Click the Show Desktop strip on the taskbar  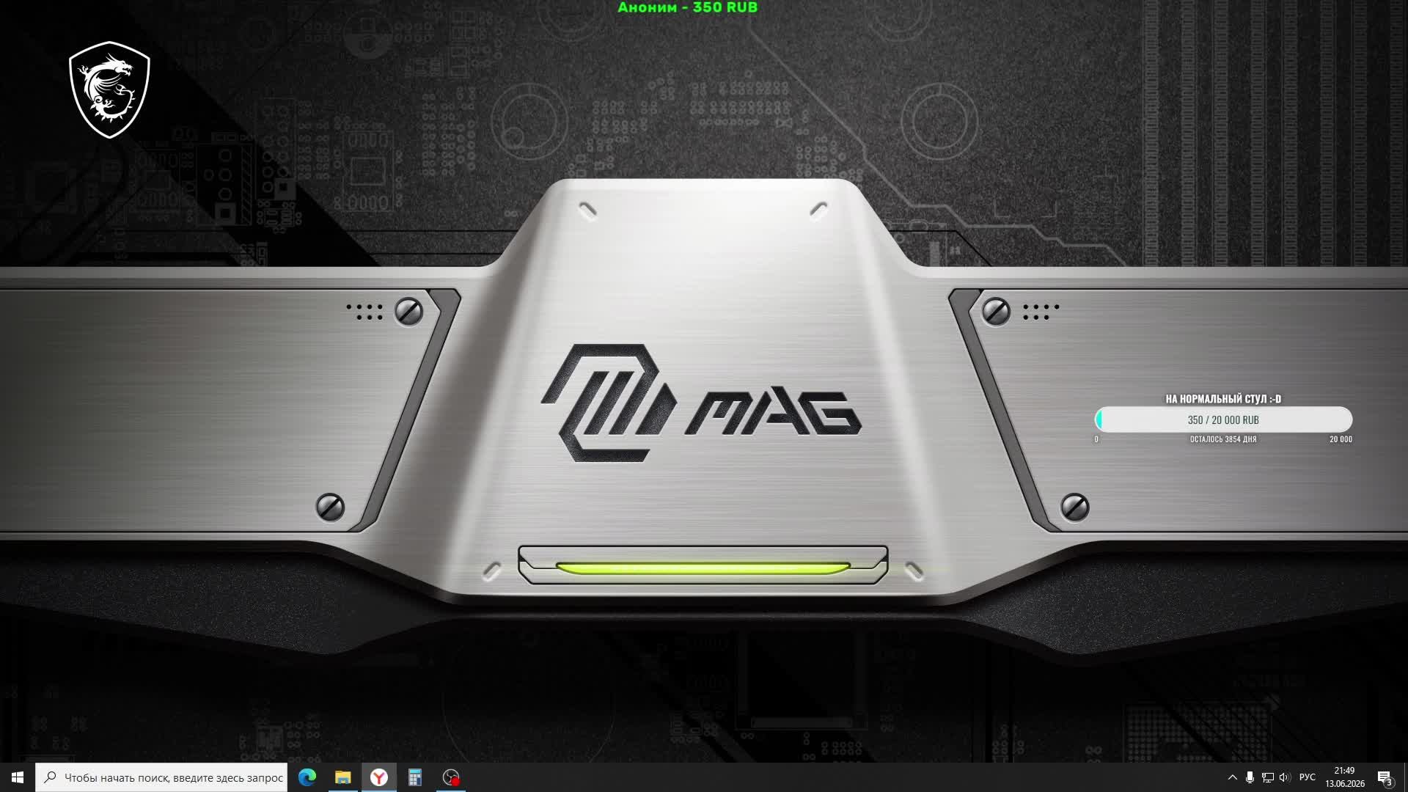click(x=1405, y=777)
